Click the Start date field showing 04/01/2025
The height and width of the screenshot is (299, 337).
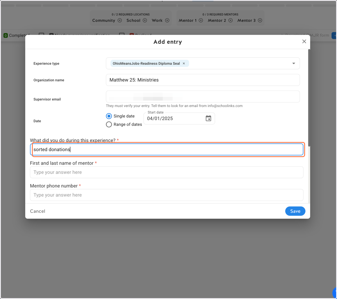click(x=179, y=118)
